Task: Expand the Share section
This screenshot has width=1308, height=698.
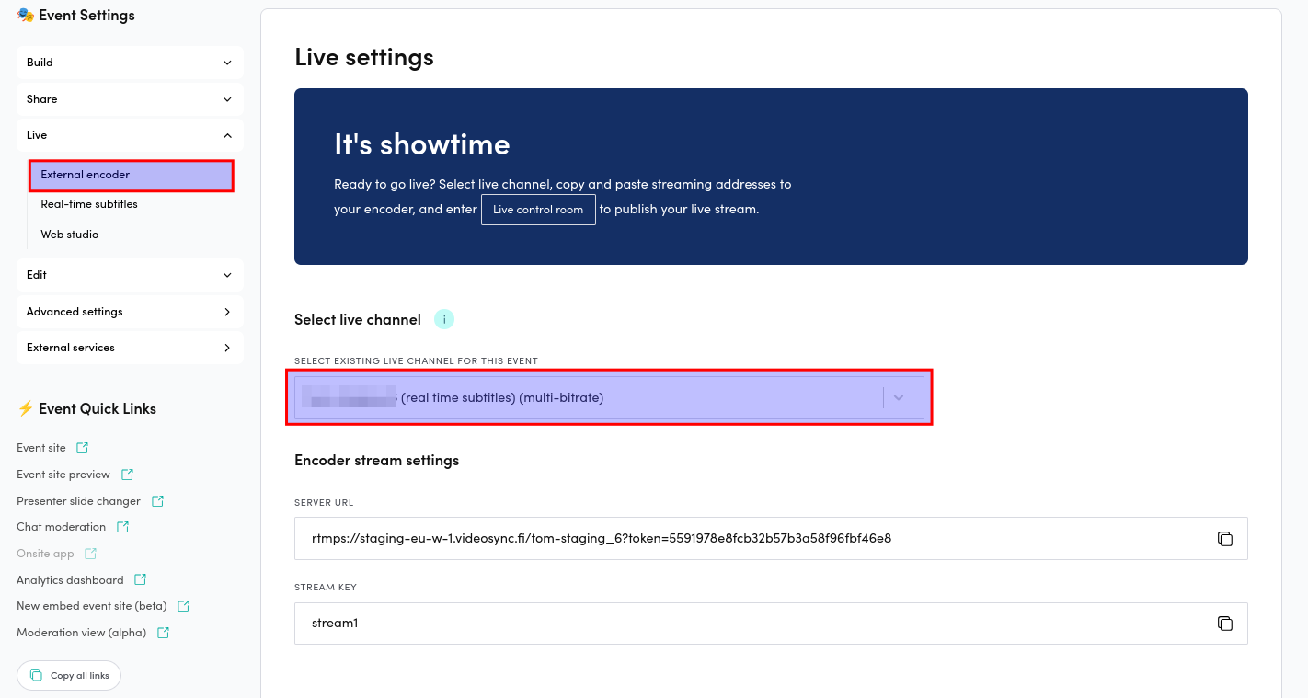Action: tap(129, 98)
